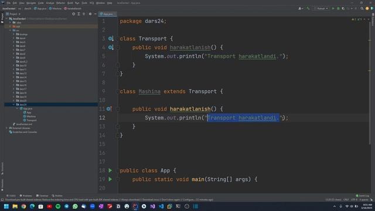This screenshot has height=211, width=375.
Task: Open the Edit menu
Action: point(15,3)
